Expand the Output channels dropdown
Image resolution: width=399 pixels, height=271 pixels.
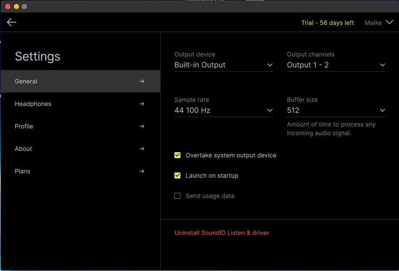[x=336, y=65]
